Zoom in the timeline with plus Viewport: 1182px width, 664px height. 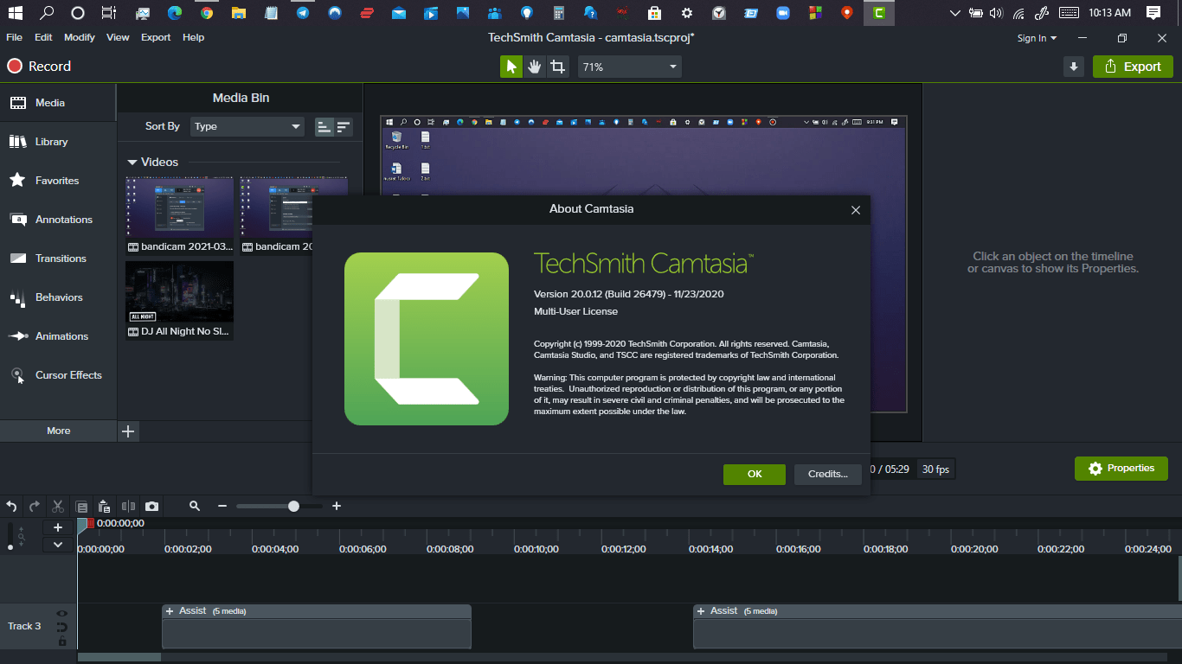point(337,507)
